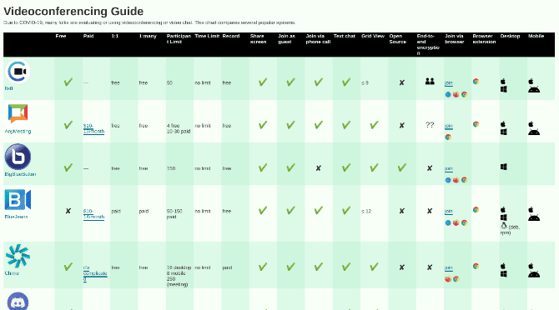Open the BlueJeans pricing link
The width and height of the screenshot is (559, 310).
coord(93,214)
